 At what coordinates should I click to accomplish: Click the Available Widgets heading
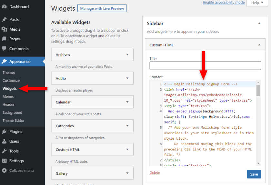point(71,23)
